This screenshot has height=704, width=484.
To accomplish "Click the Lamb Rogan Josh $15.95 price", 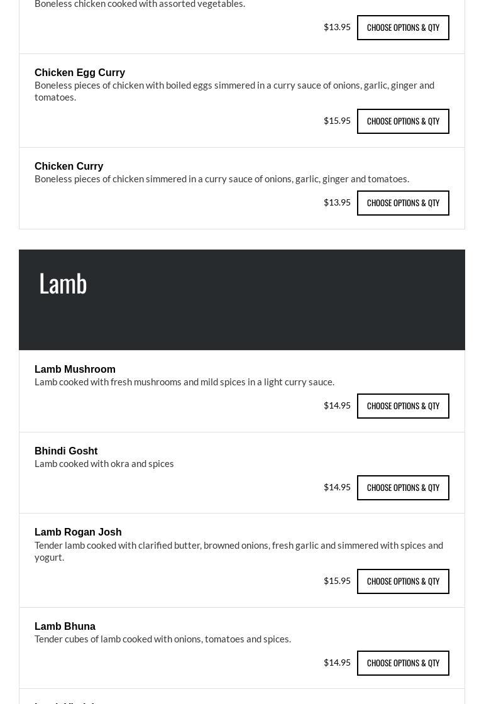I will point(337,581).
